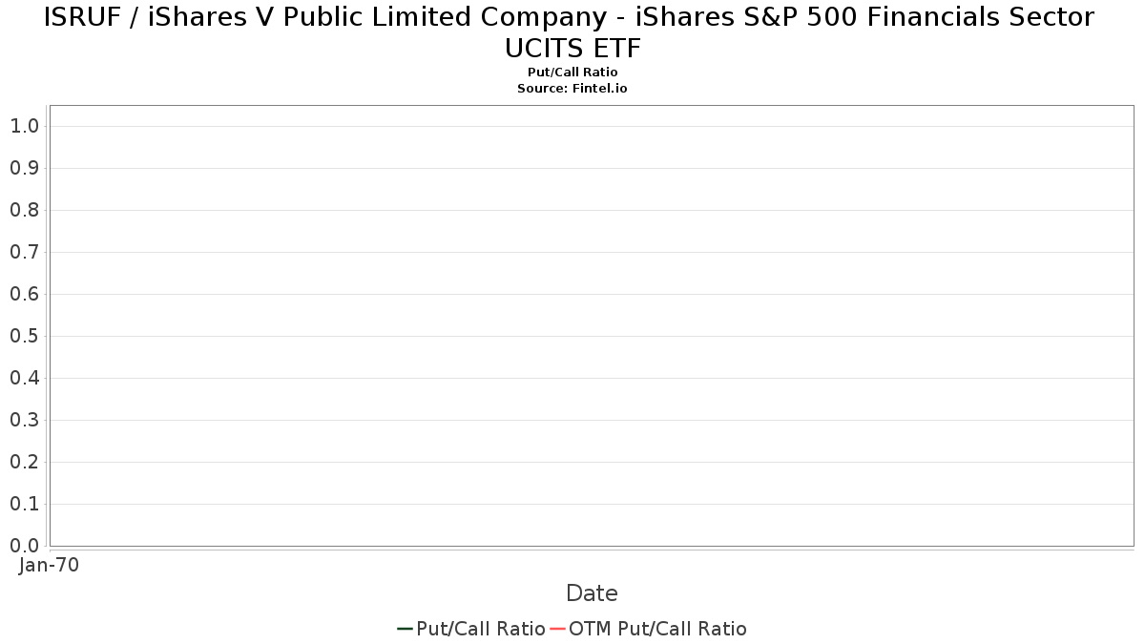Click the 0.3 y-axis tick label
1145x644 pixels.
(25, 420)
